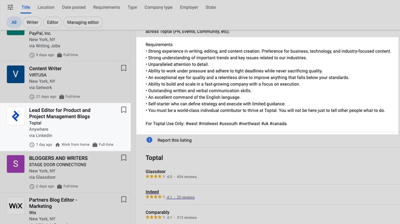The image size is (400, 224).
Task: Select the All title chip
Action: pyautogui.click(x=14, y=22)
